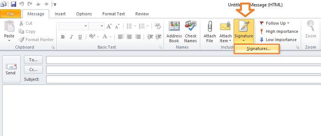This screenshot has height=136, width=321.
Task: Expand the highlight color dropdown arrow
Action: coord(98,37)
